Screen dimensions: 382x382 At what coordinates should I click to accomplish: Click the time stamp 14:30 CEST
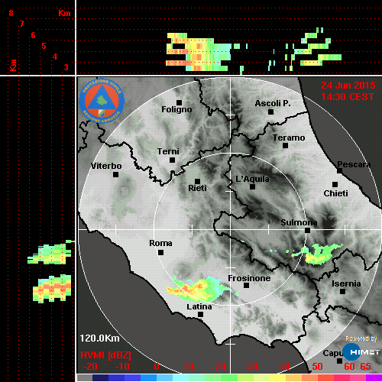point(348,97)
